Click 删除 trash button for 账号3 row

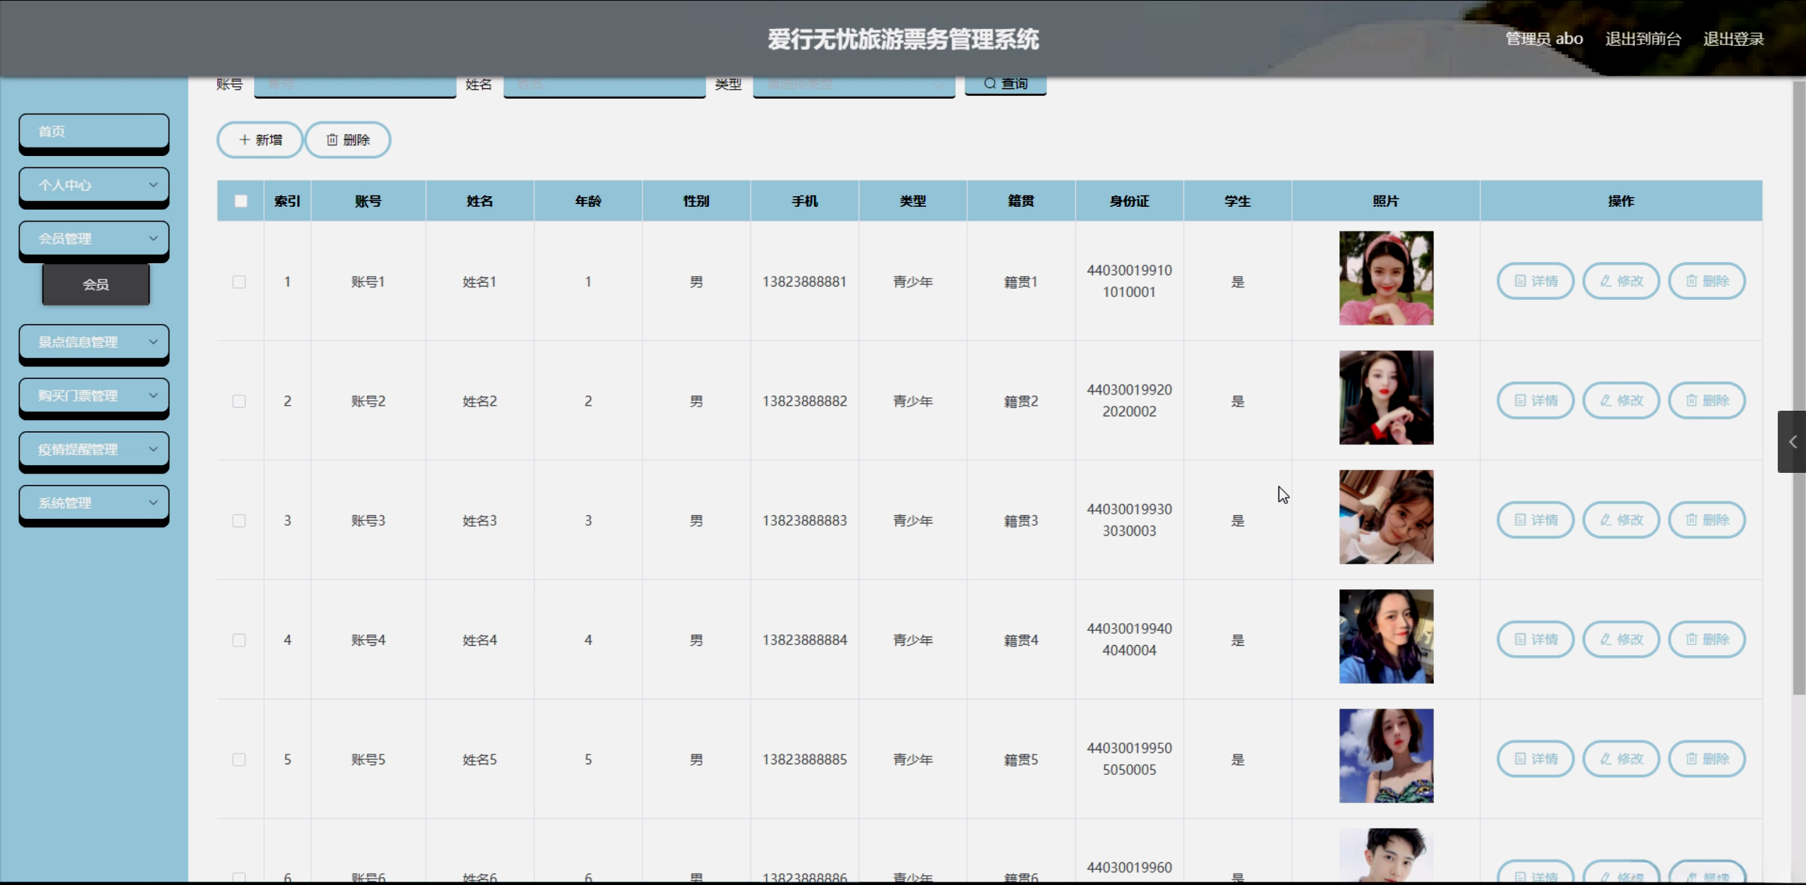coord(1706,519)
